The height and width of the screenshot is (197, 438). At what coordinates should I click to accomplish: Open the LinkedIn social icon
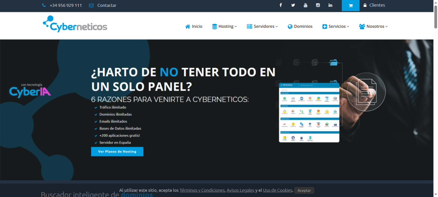tap(330, 5)
